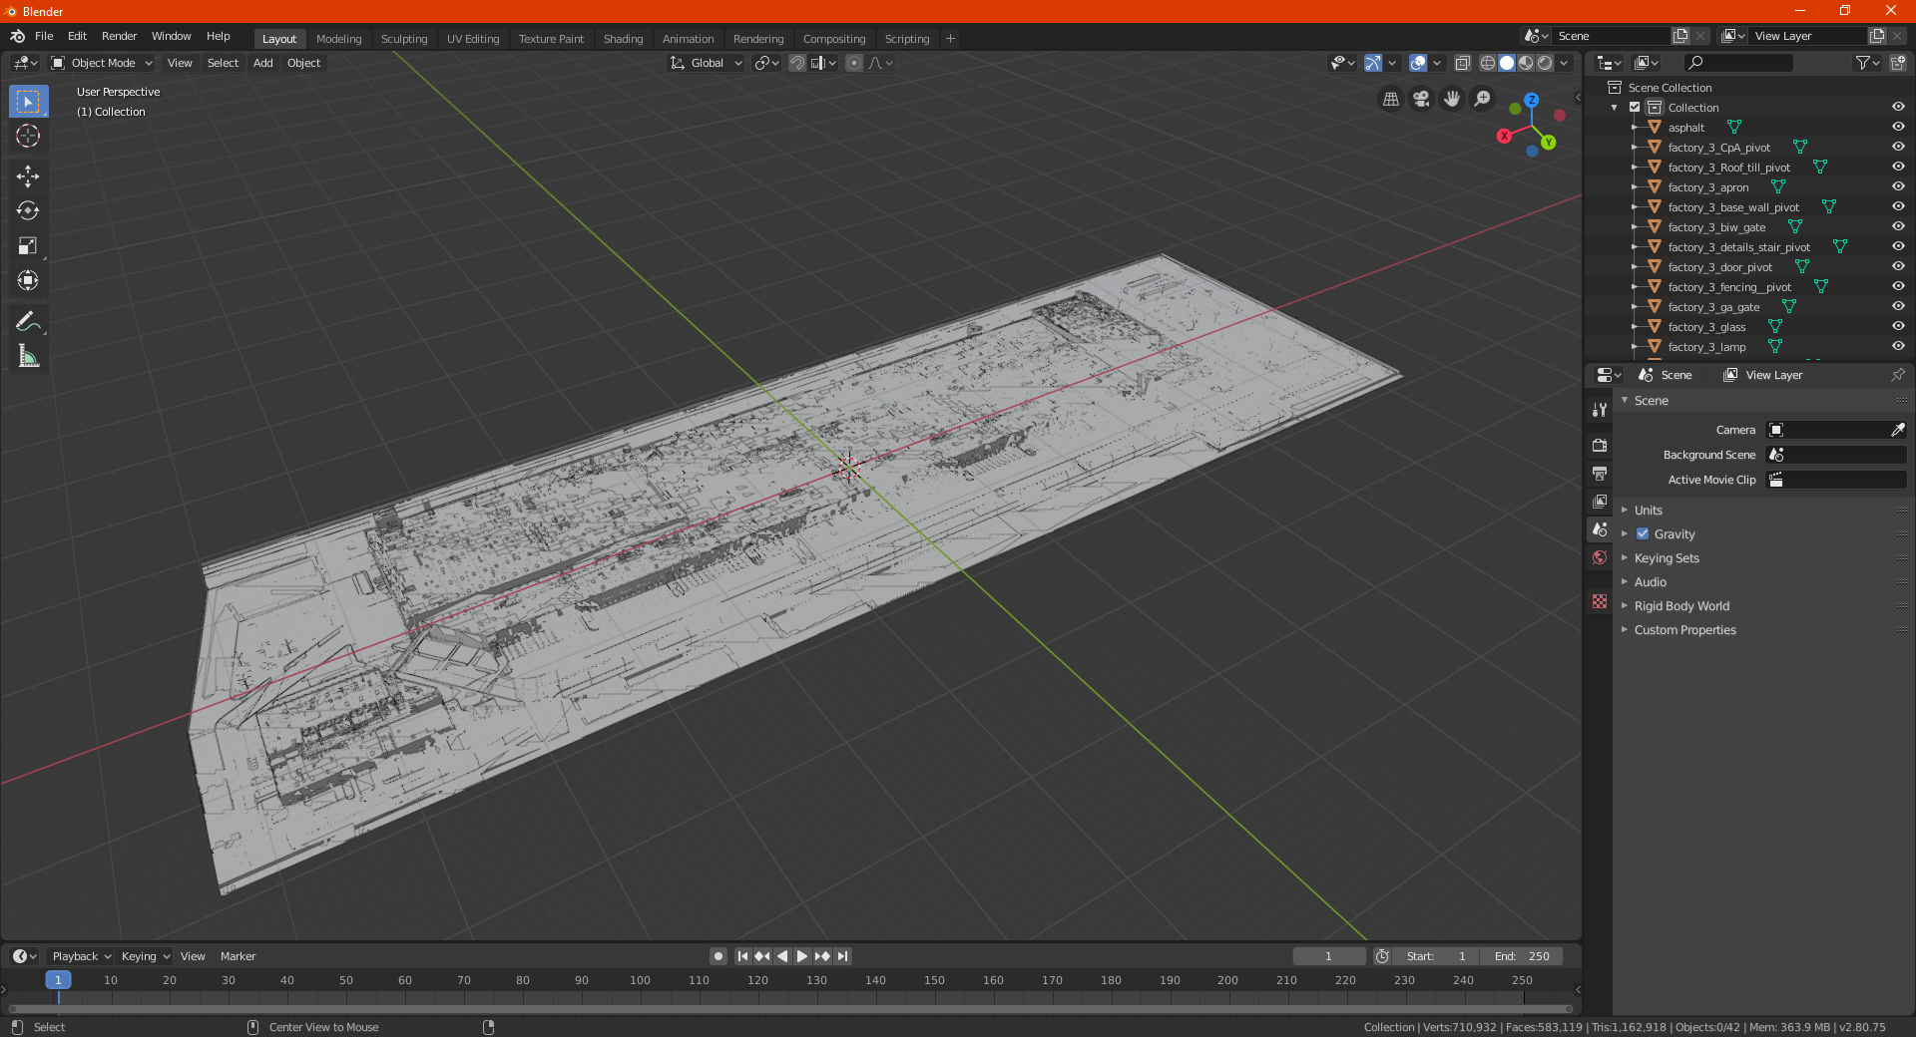
Task: Click the Blender logo menu icon
Action: tap(18, 37)
